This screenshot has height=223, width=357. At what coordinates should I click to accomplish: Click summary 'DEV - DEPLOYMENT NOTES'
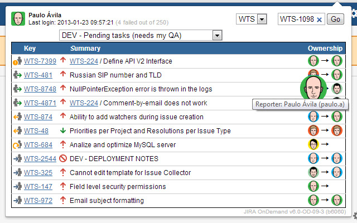tap(114, 158)
